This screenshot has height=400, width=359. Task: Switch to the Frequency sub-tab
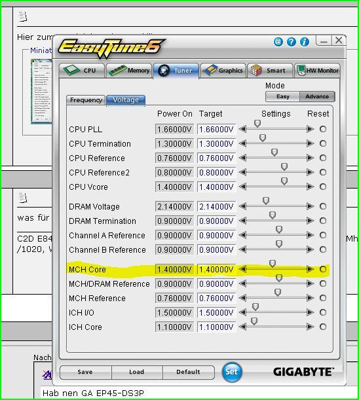(x=86, y=100)
